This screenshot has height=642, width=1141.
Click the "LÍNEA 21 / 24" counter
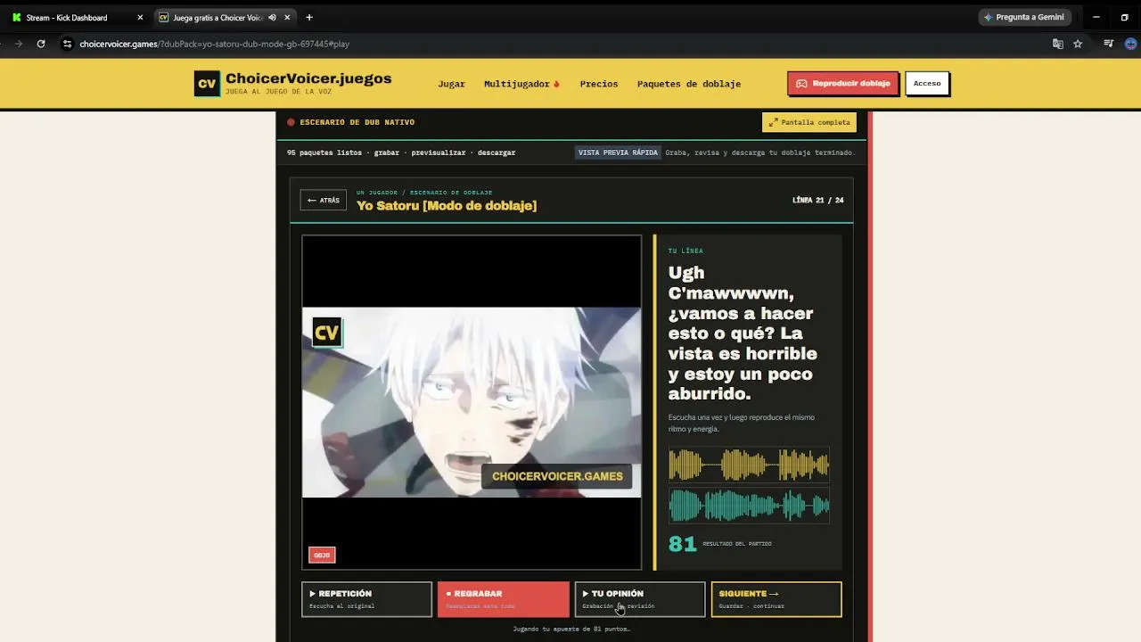coord(817,200)
